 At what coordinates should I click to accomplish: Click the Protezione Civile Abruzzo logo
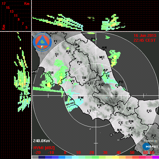(42, 42)
